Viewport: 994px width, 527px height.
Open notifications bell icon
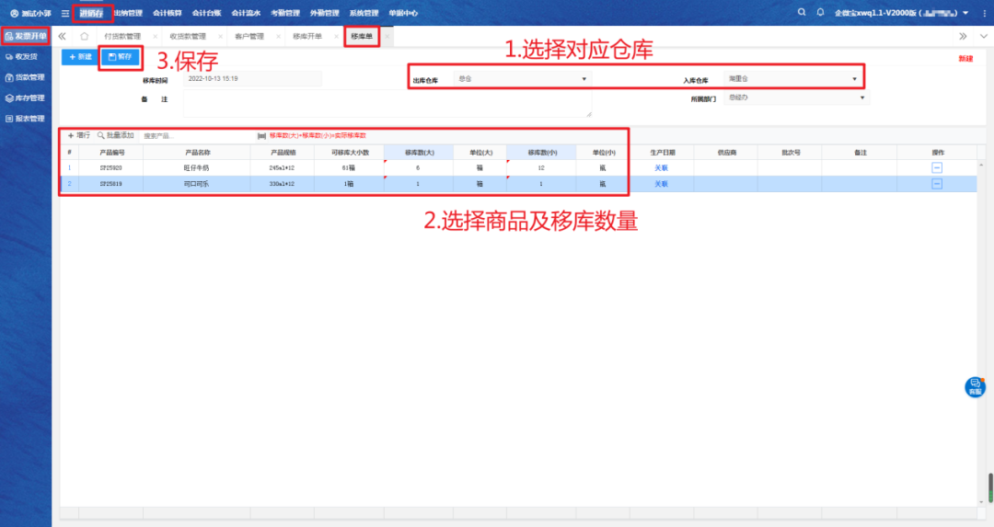pos(820,12)
